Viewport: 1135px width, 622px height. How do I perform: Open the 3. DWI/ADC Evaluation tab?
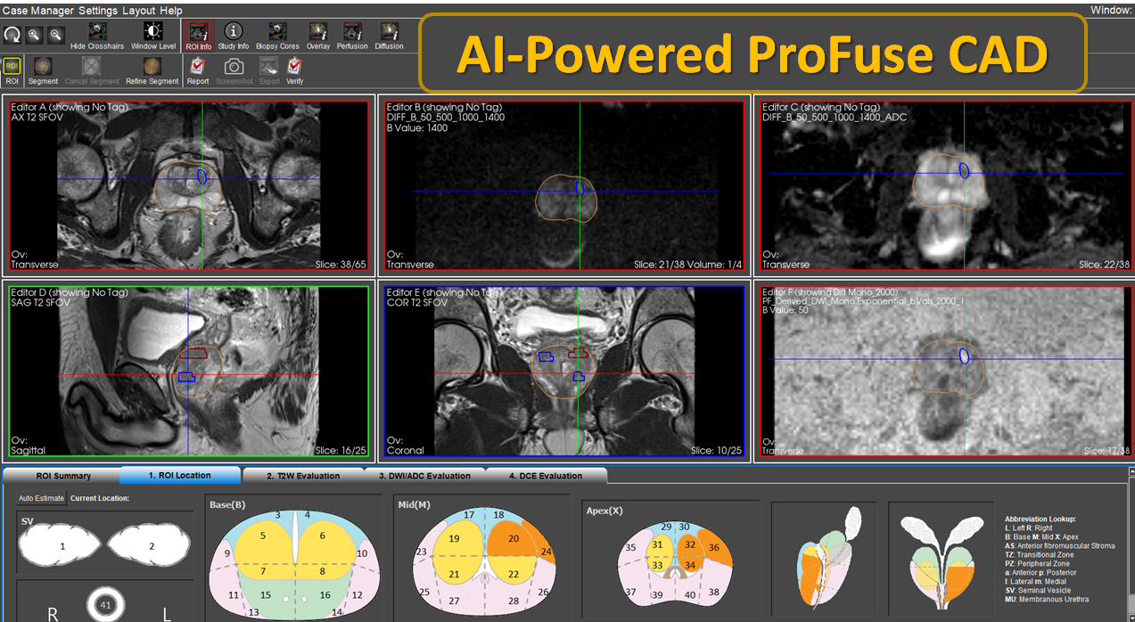point(424,476)
